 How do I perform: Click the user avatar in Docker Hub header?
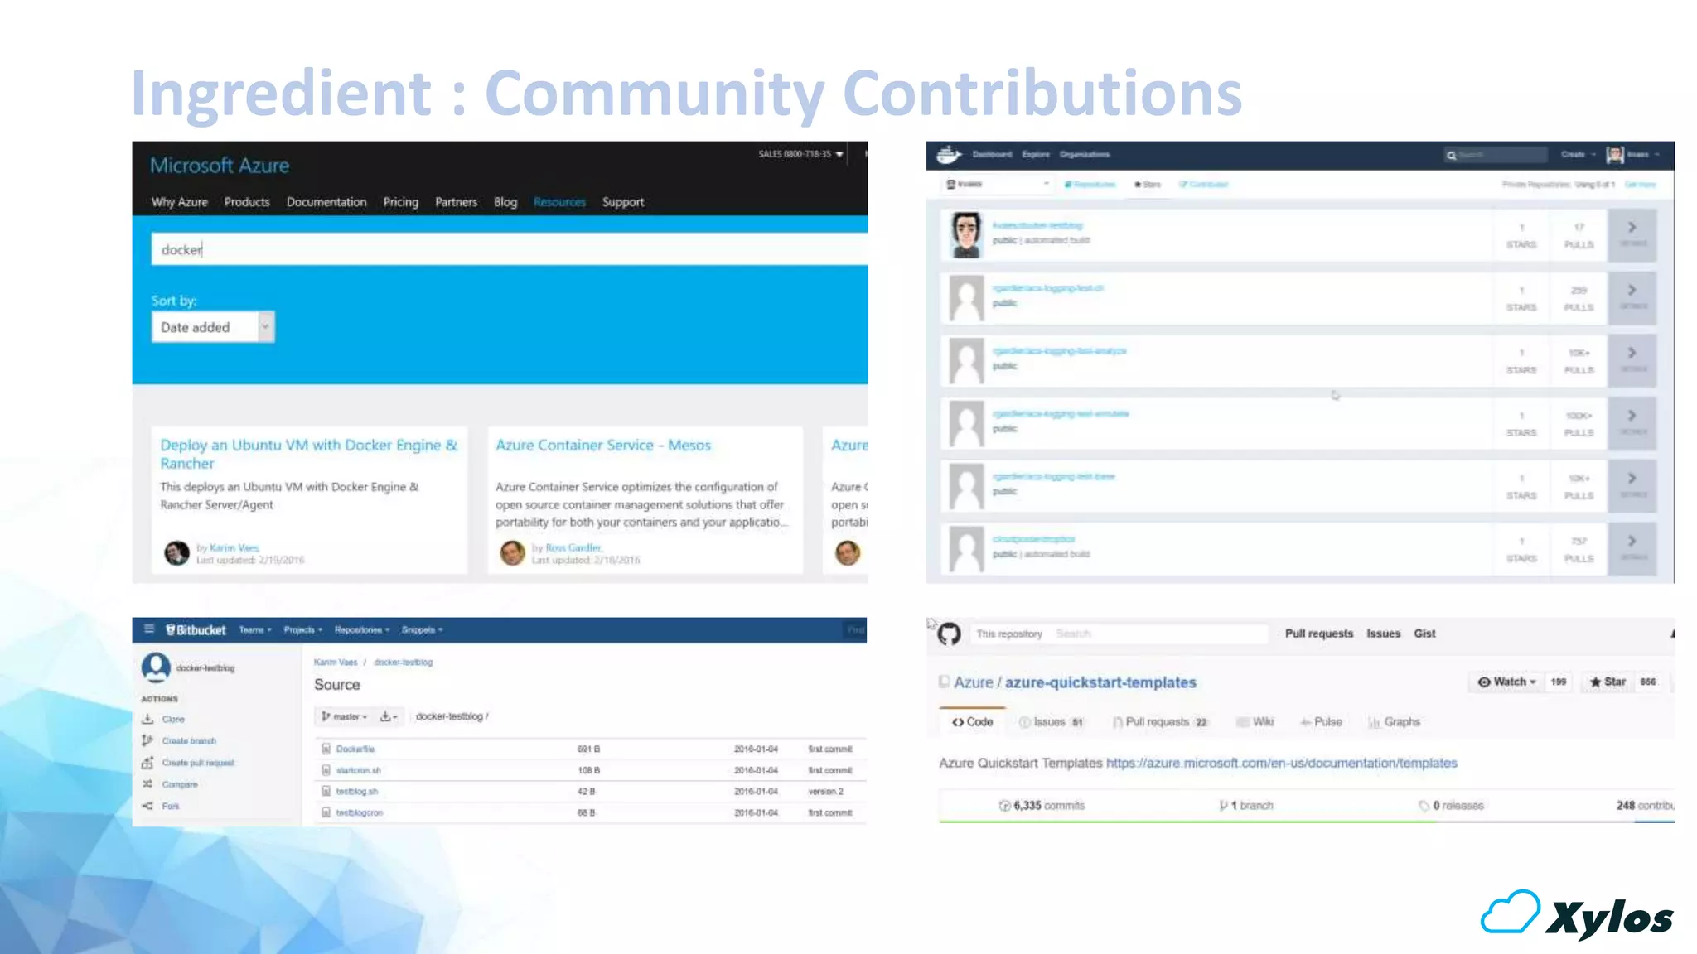pyautogui.click(x=1615, y=155)
